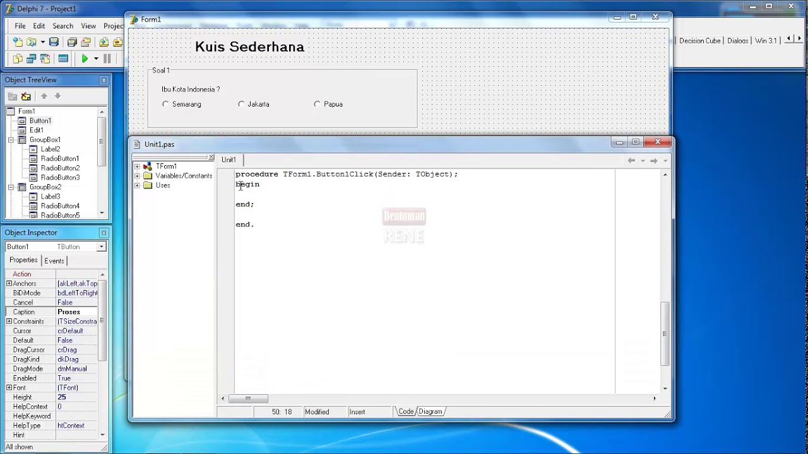Click the Open file folder icon
808x454 pixels.
point(31,42)
